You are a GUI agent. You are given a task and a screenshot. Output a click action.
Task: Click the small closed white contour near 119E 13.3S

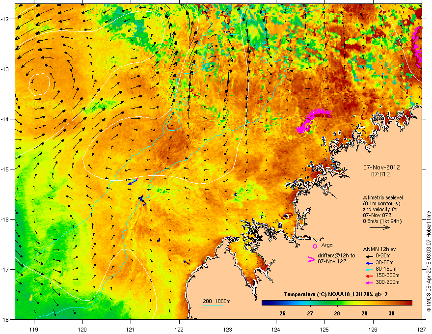tap(39, 84)
